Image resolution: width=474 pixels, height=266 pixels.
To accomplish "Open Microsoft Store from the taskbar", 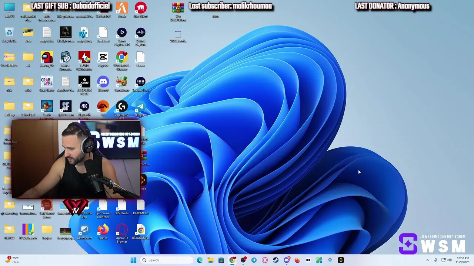I will pyautogui.click(x=221, y=260).
